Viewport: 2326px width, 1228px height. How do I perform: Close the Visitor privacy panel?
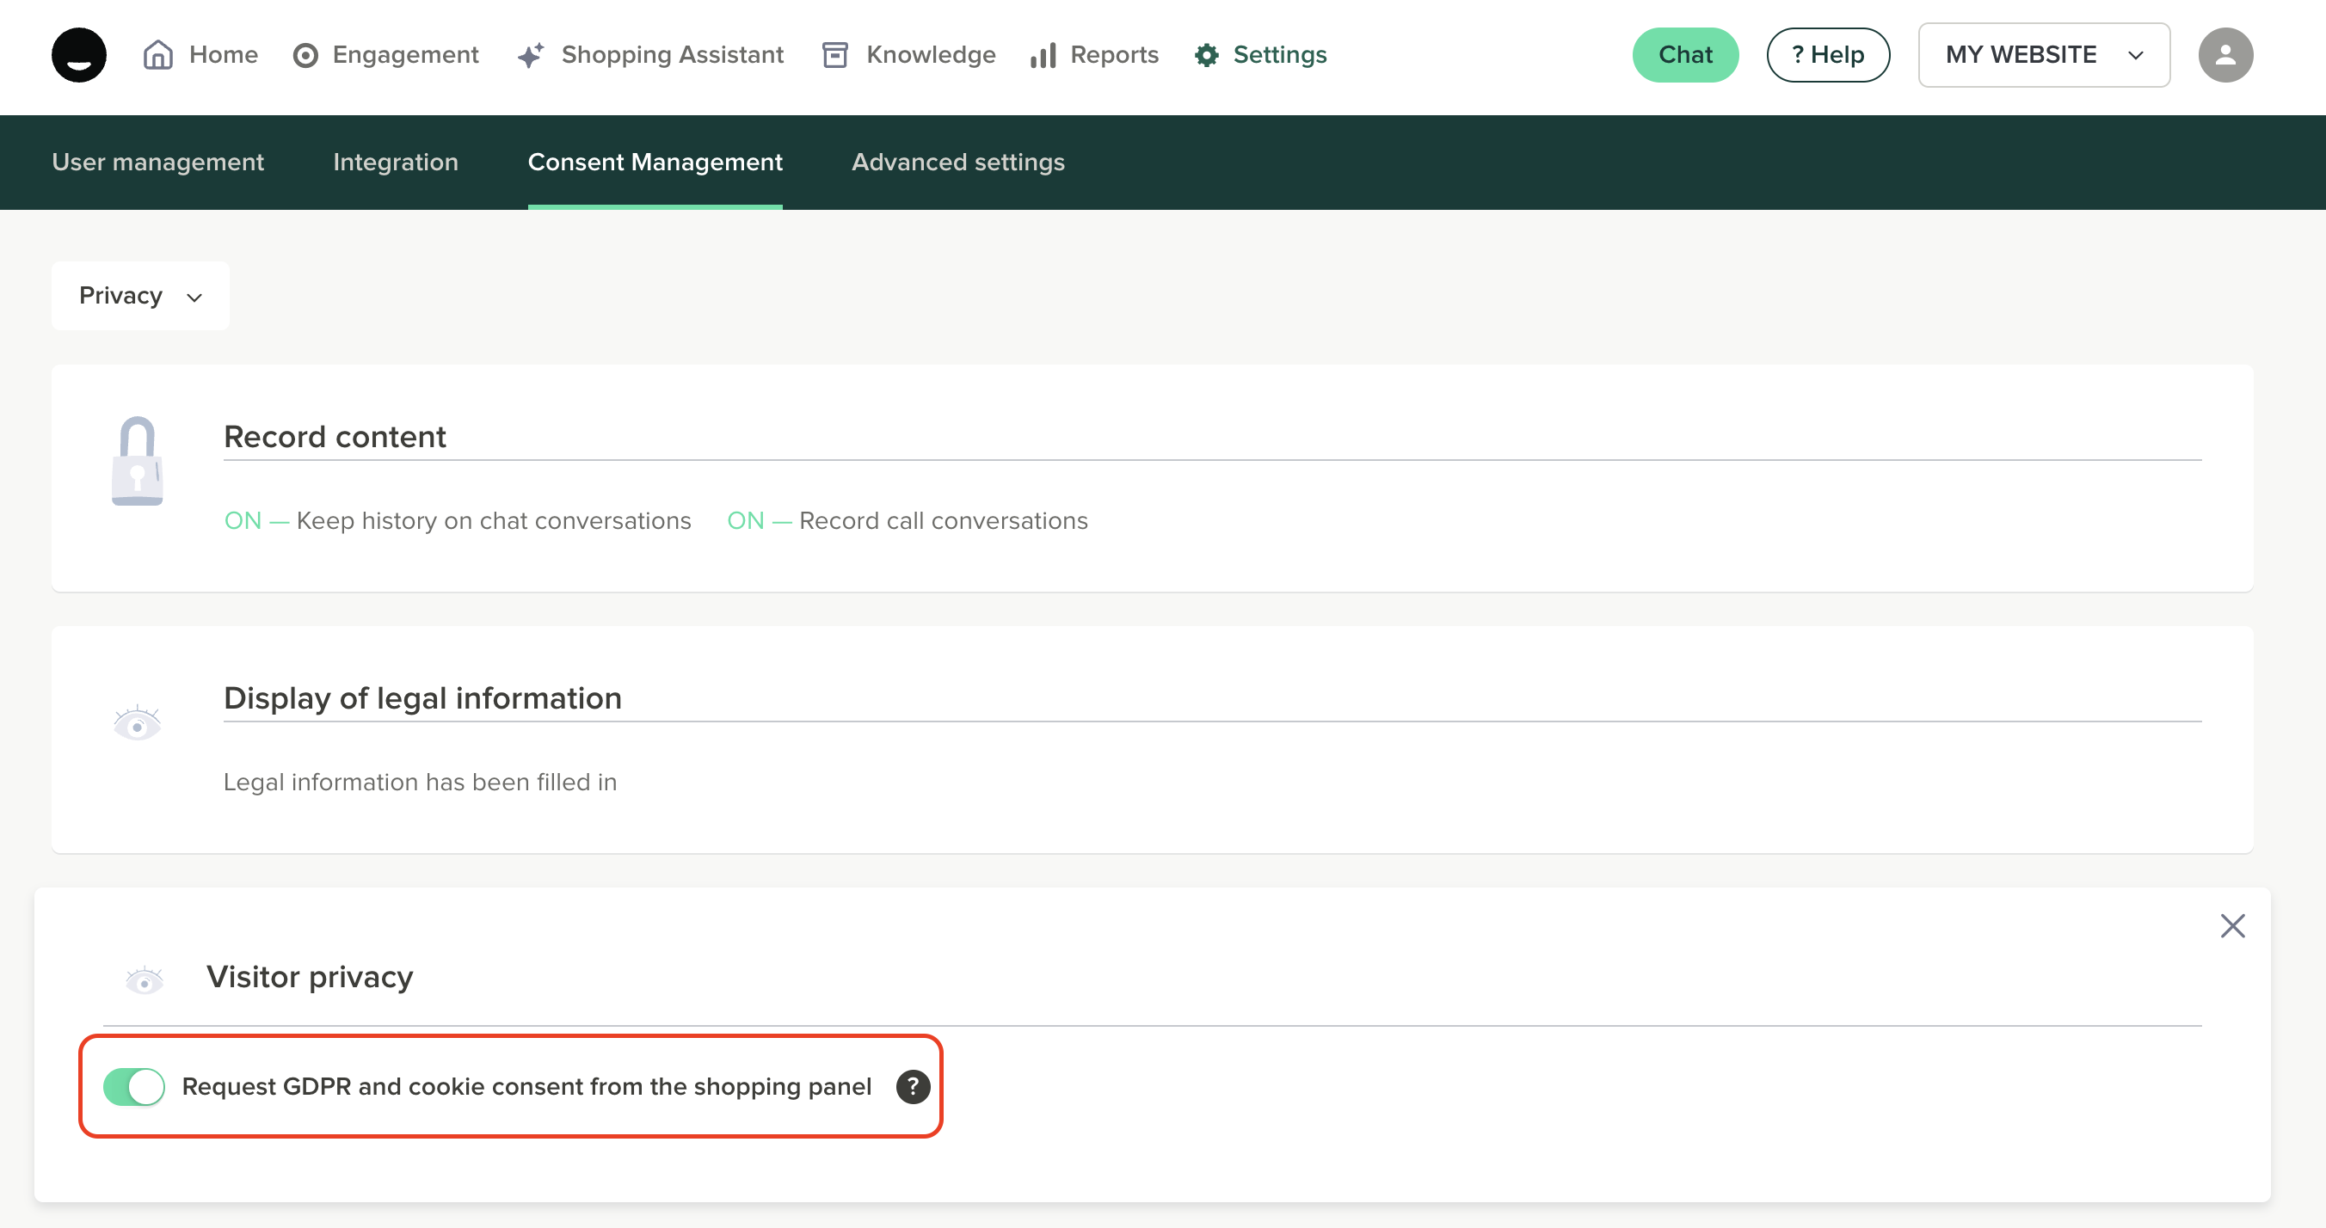pyautogui.click(x=2232, y=925)
